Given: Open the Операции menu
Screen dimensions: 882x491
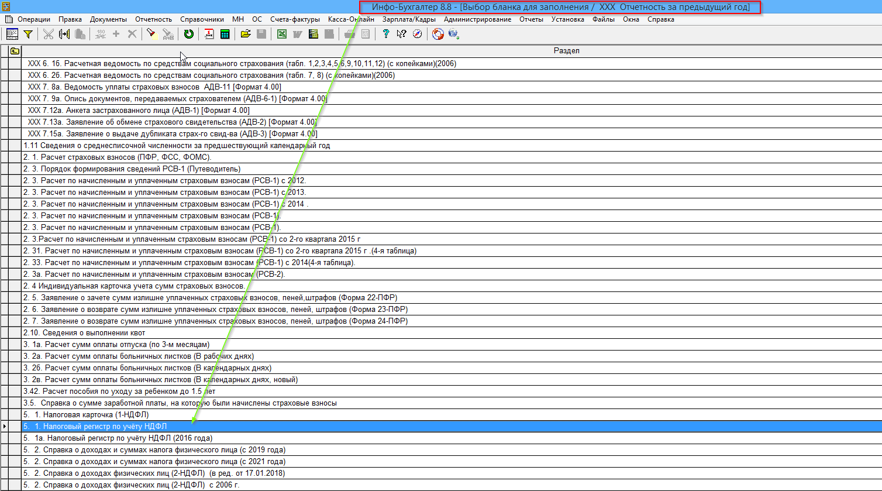Looking at the screenshot, I should pyautogui.click(x=34, y=19).
